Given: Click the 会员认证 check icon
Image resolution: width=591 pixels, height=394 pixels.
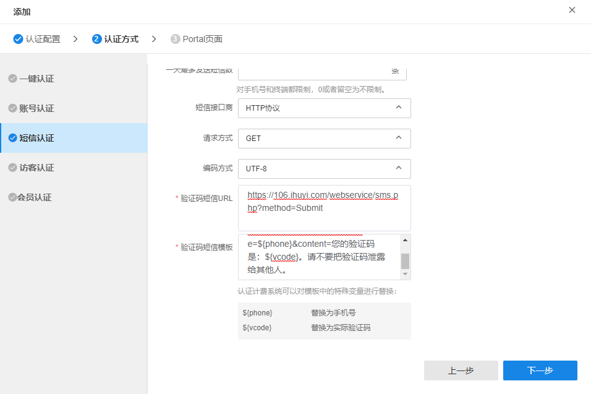Looking at the screenshot, I should click(12, 197).
